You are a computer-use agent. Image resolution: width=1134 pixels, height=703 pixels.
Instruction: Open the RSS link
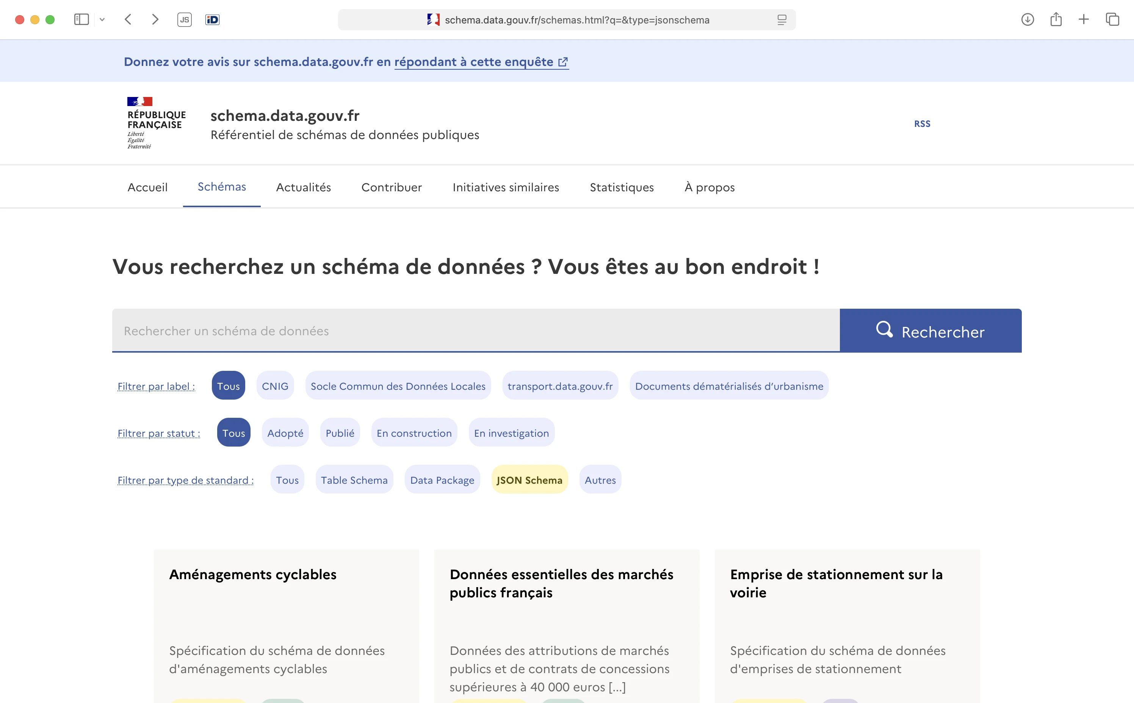tap(922, 124)
